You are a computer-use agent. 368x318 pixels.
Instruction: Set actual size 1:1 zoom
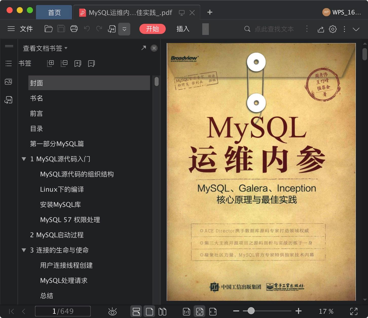coord(187,311)
